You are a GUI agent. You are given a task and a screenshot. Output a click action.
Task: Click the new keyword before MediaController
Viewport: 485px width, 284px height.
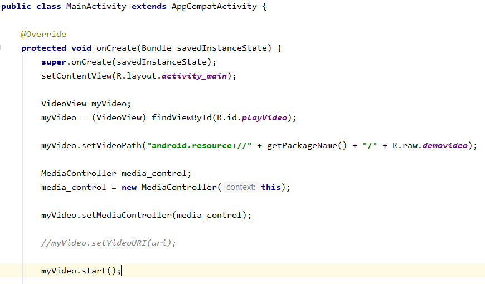click(x=129, y=187)
